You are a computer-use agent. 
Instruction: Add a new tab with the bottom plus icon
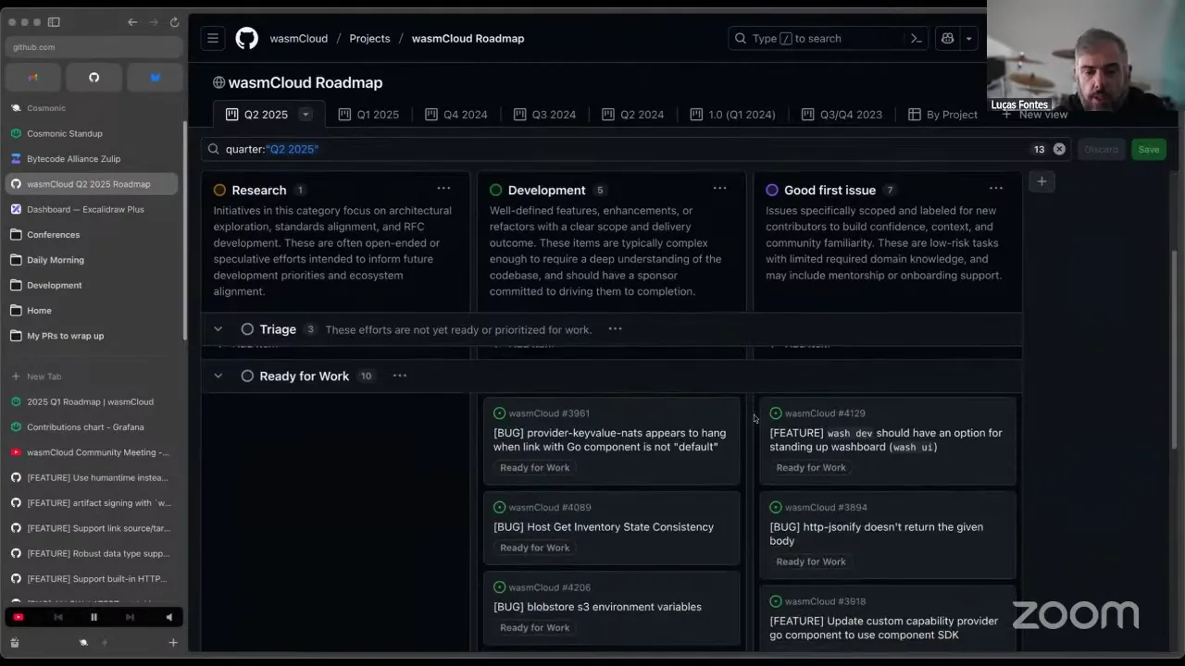[173, 642]
